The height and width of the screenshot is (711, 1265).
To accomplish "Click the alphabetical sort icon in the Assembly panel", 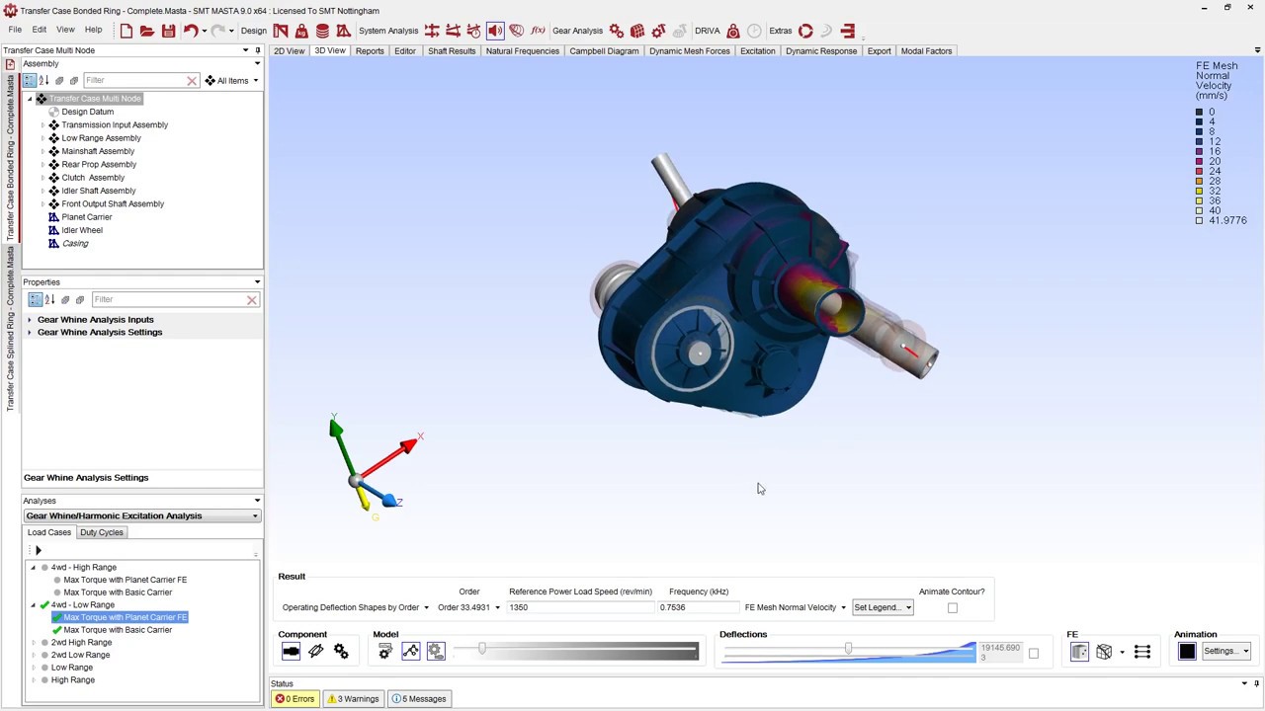I will point(43,80).
